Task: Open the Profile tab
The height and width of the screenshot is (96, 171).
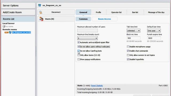Action: point(99,12)
